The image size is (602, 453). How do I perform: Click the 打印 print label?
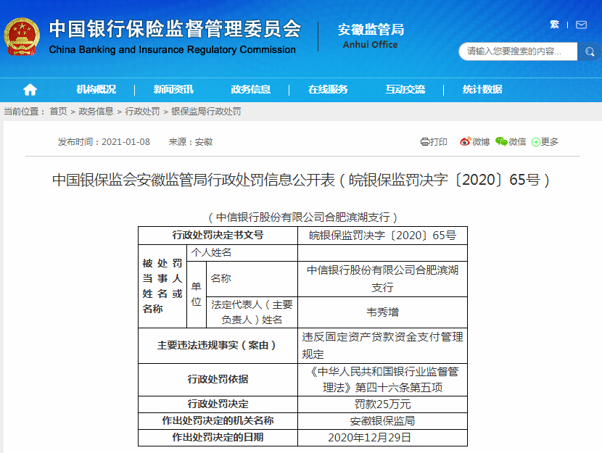439,142
